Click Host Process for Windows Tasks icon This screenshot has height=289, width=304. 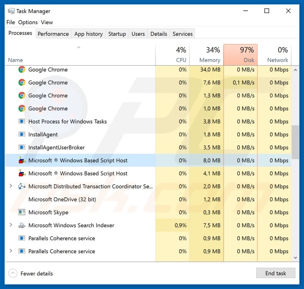coord(22,121)
